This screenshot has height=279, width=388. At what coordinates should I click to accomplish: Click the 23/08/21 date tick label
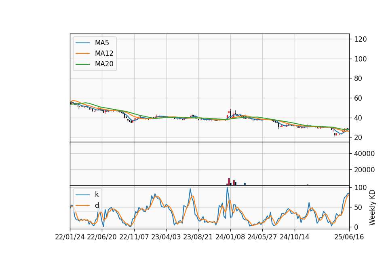tap(198, 237)
